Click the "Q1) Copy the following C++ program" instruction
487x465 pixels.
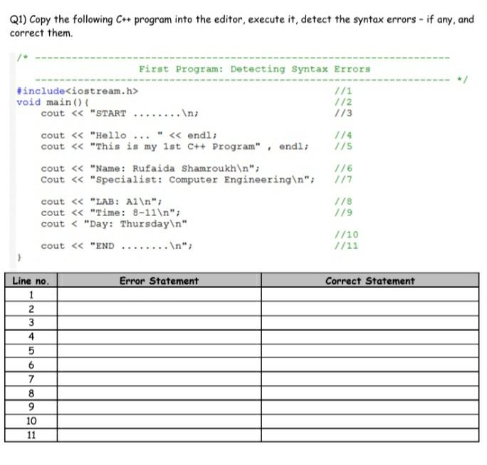[x=241, y=26]
